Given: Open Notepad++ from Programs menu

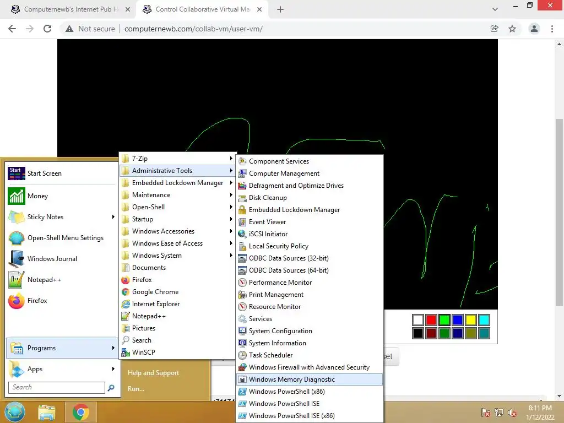Looking at the screenshot, I should pyautogui.click(x=177, y=316).
